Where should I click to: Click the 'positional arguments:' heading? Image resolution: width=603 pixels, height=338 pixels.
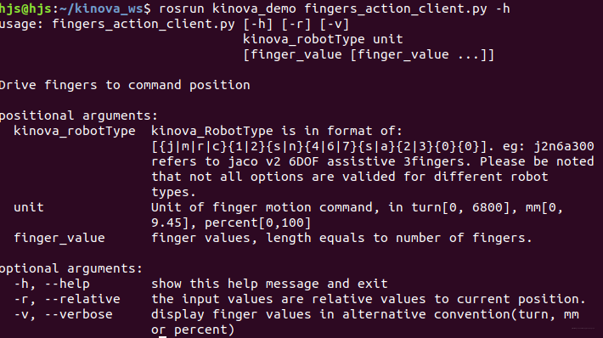point(79,115)
